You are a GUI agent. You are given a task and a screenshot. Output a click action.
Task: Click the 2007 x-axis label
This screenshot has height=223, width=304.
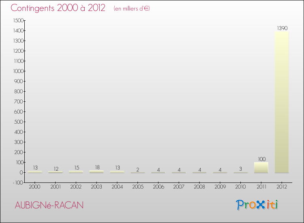pyautogui.click(x=179, y=187)
